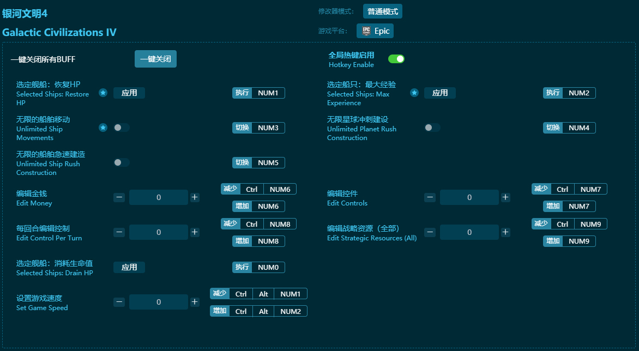Click the star icon beside Unlimited Ship Movements
The height and width of the screenshot is (351, 639).
(x=103, y=128)
